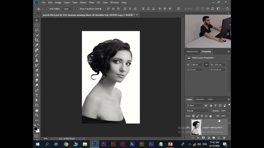Screen dimensions: 264x148
Task: Delete layer with trash icon
Action: tap(224, 138)
